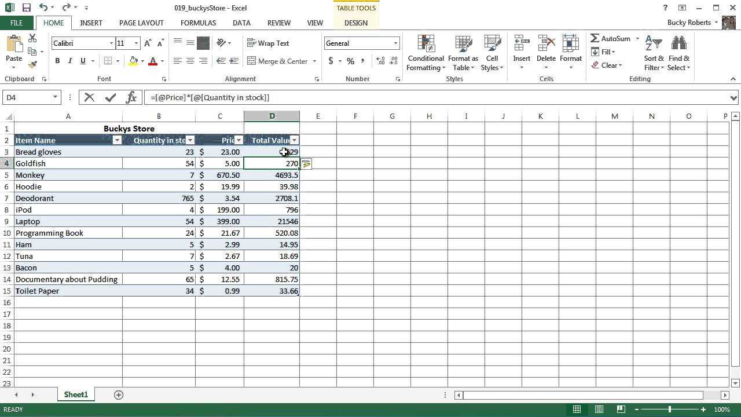Open Excel Help question mark
741x417 pixels.
[666, 8]
